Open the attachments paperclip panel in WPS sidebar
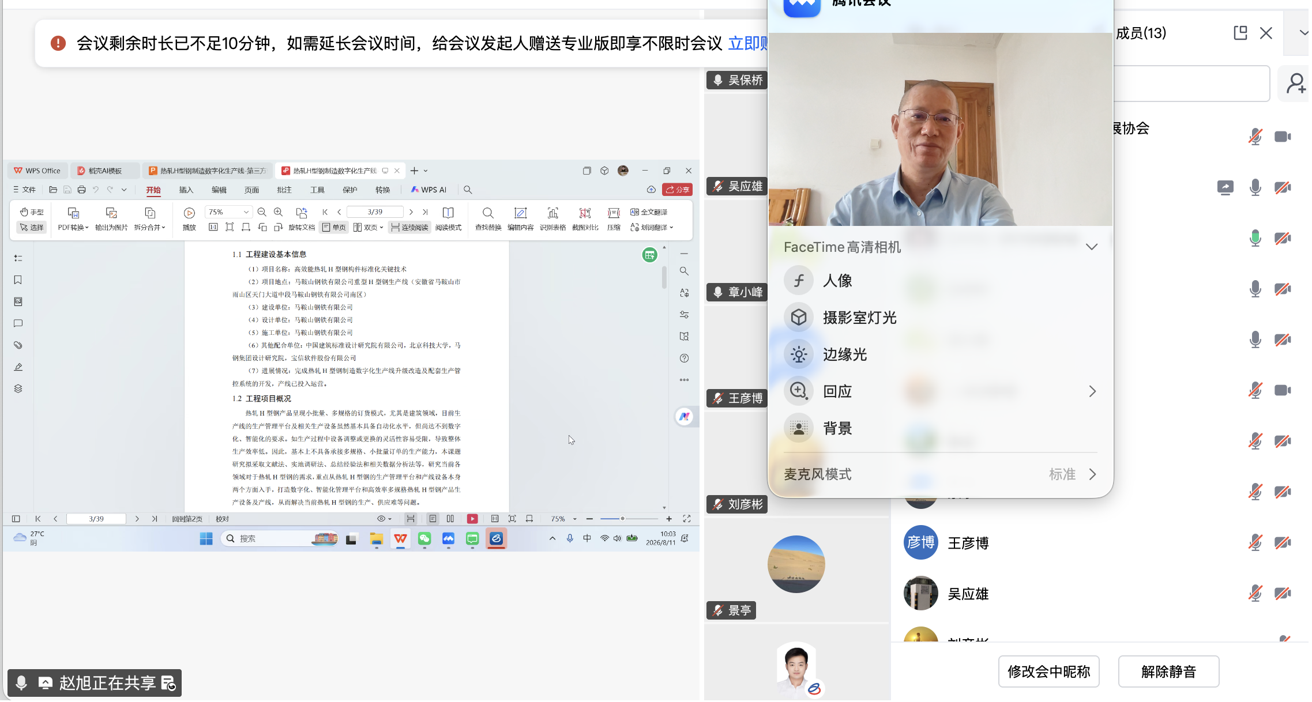 [x=18, y=345]
